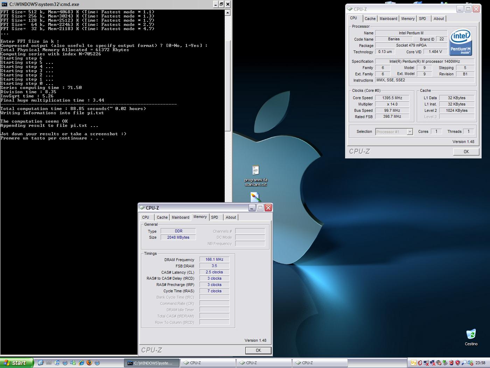Open iTunes from the quick launch bar

[57, 363]
